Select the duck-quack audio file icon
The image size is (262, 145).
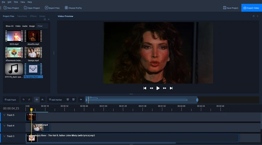click(14, 69)
